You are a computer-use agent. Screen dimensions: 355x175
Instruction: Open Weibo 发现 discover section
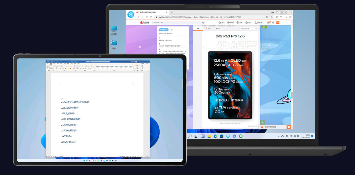tap(239, 23)
